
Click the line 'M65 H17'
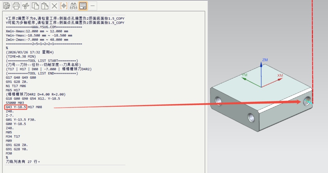[x=13, y=90]
